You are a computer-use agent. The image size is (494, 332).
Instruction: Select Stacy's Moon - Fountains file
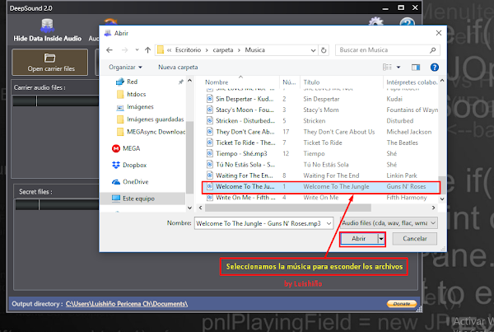pos(245,110)
